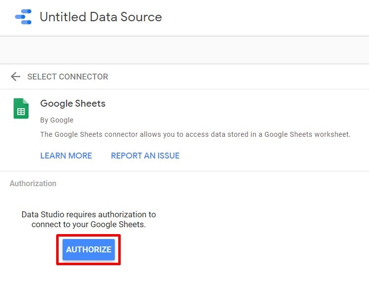Image resolution: width=369 pixels, height=282 pixels.
Task: Click the word CONNECTOR in the breadcrumb
Action: click(84, 77)
